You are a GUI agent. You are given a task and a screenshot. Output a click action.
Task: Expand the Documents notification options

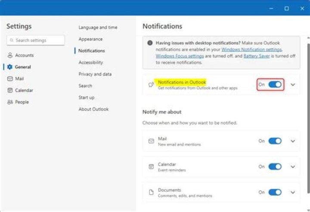pyautogui.click(x=293, y=193)
